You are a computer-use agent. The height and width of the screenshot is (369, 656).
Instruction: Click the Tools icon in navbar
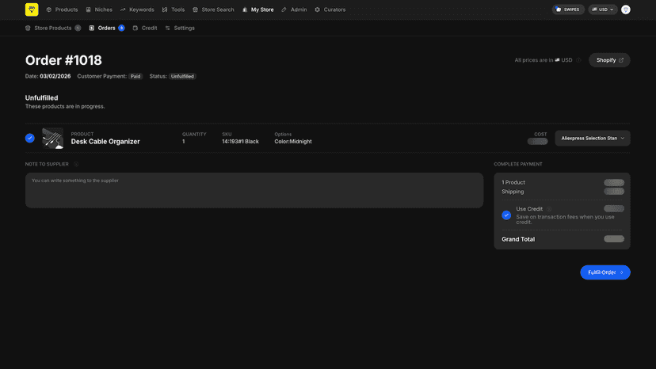pos(165,10)
